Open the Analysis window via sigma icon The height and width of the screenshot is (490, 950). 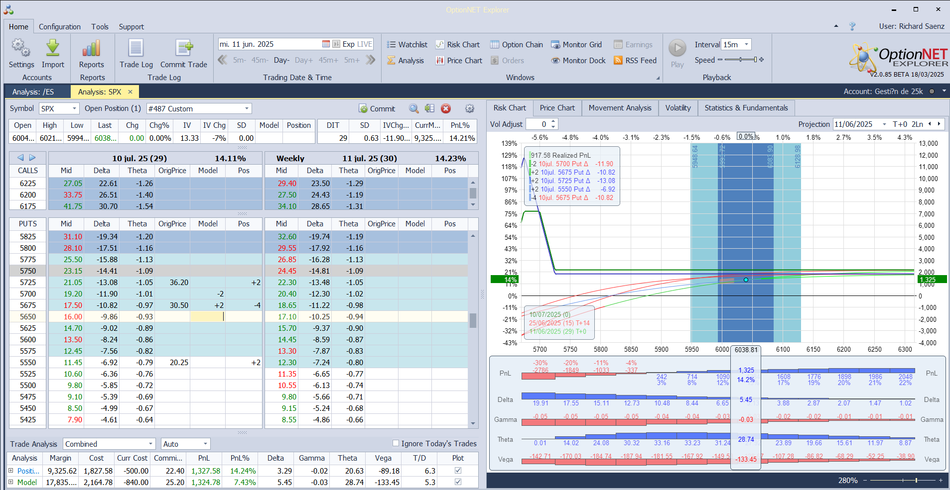click(x=406, y=61)
